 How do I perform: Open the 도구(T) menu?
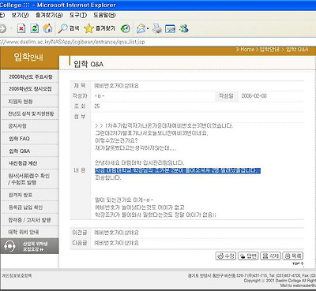[x=78, y=15]
